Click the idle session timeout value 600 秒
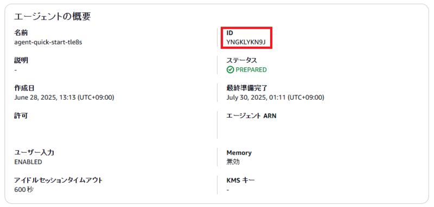Screen dimensions: 434x207 click(24, 190)
